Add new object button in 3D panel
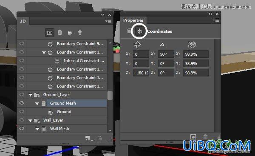This screenshot has width=255, height=156. pos(88,138)
